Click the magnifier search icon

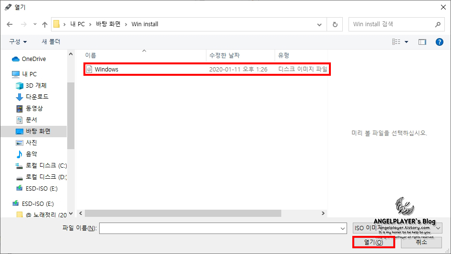438,24
